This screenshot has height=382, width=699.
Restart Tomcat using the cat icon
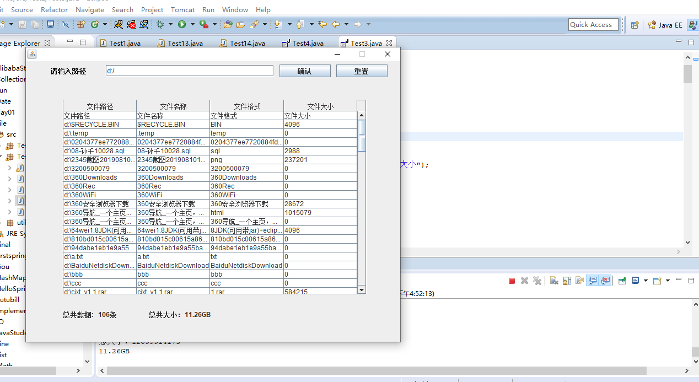(x=144, y=24)
